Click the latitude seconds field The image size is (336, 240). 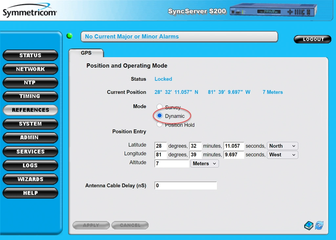point(234,146)
